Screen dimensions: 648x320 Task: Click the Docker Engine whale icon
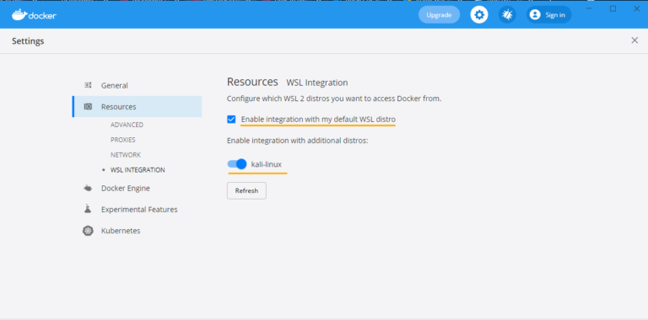(88, 189)
